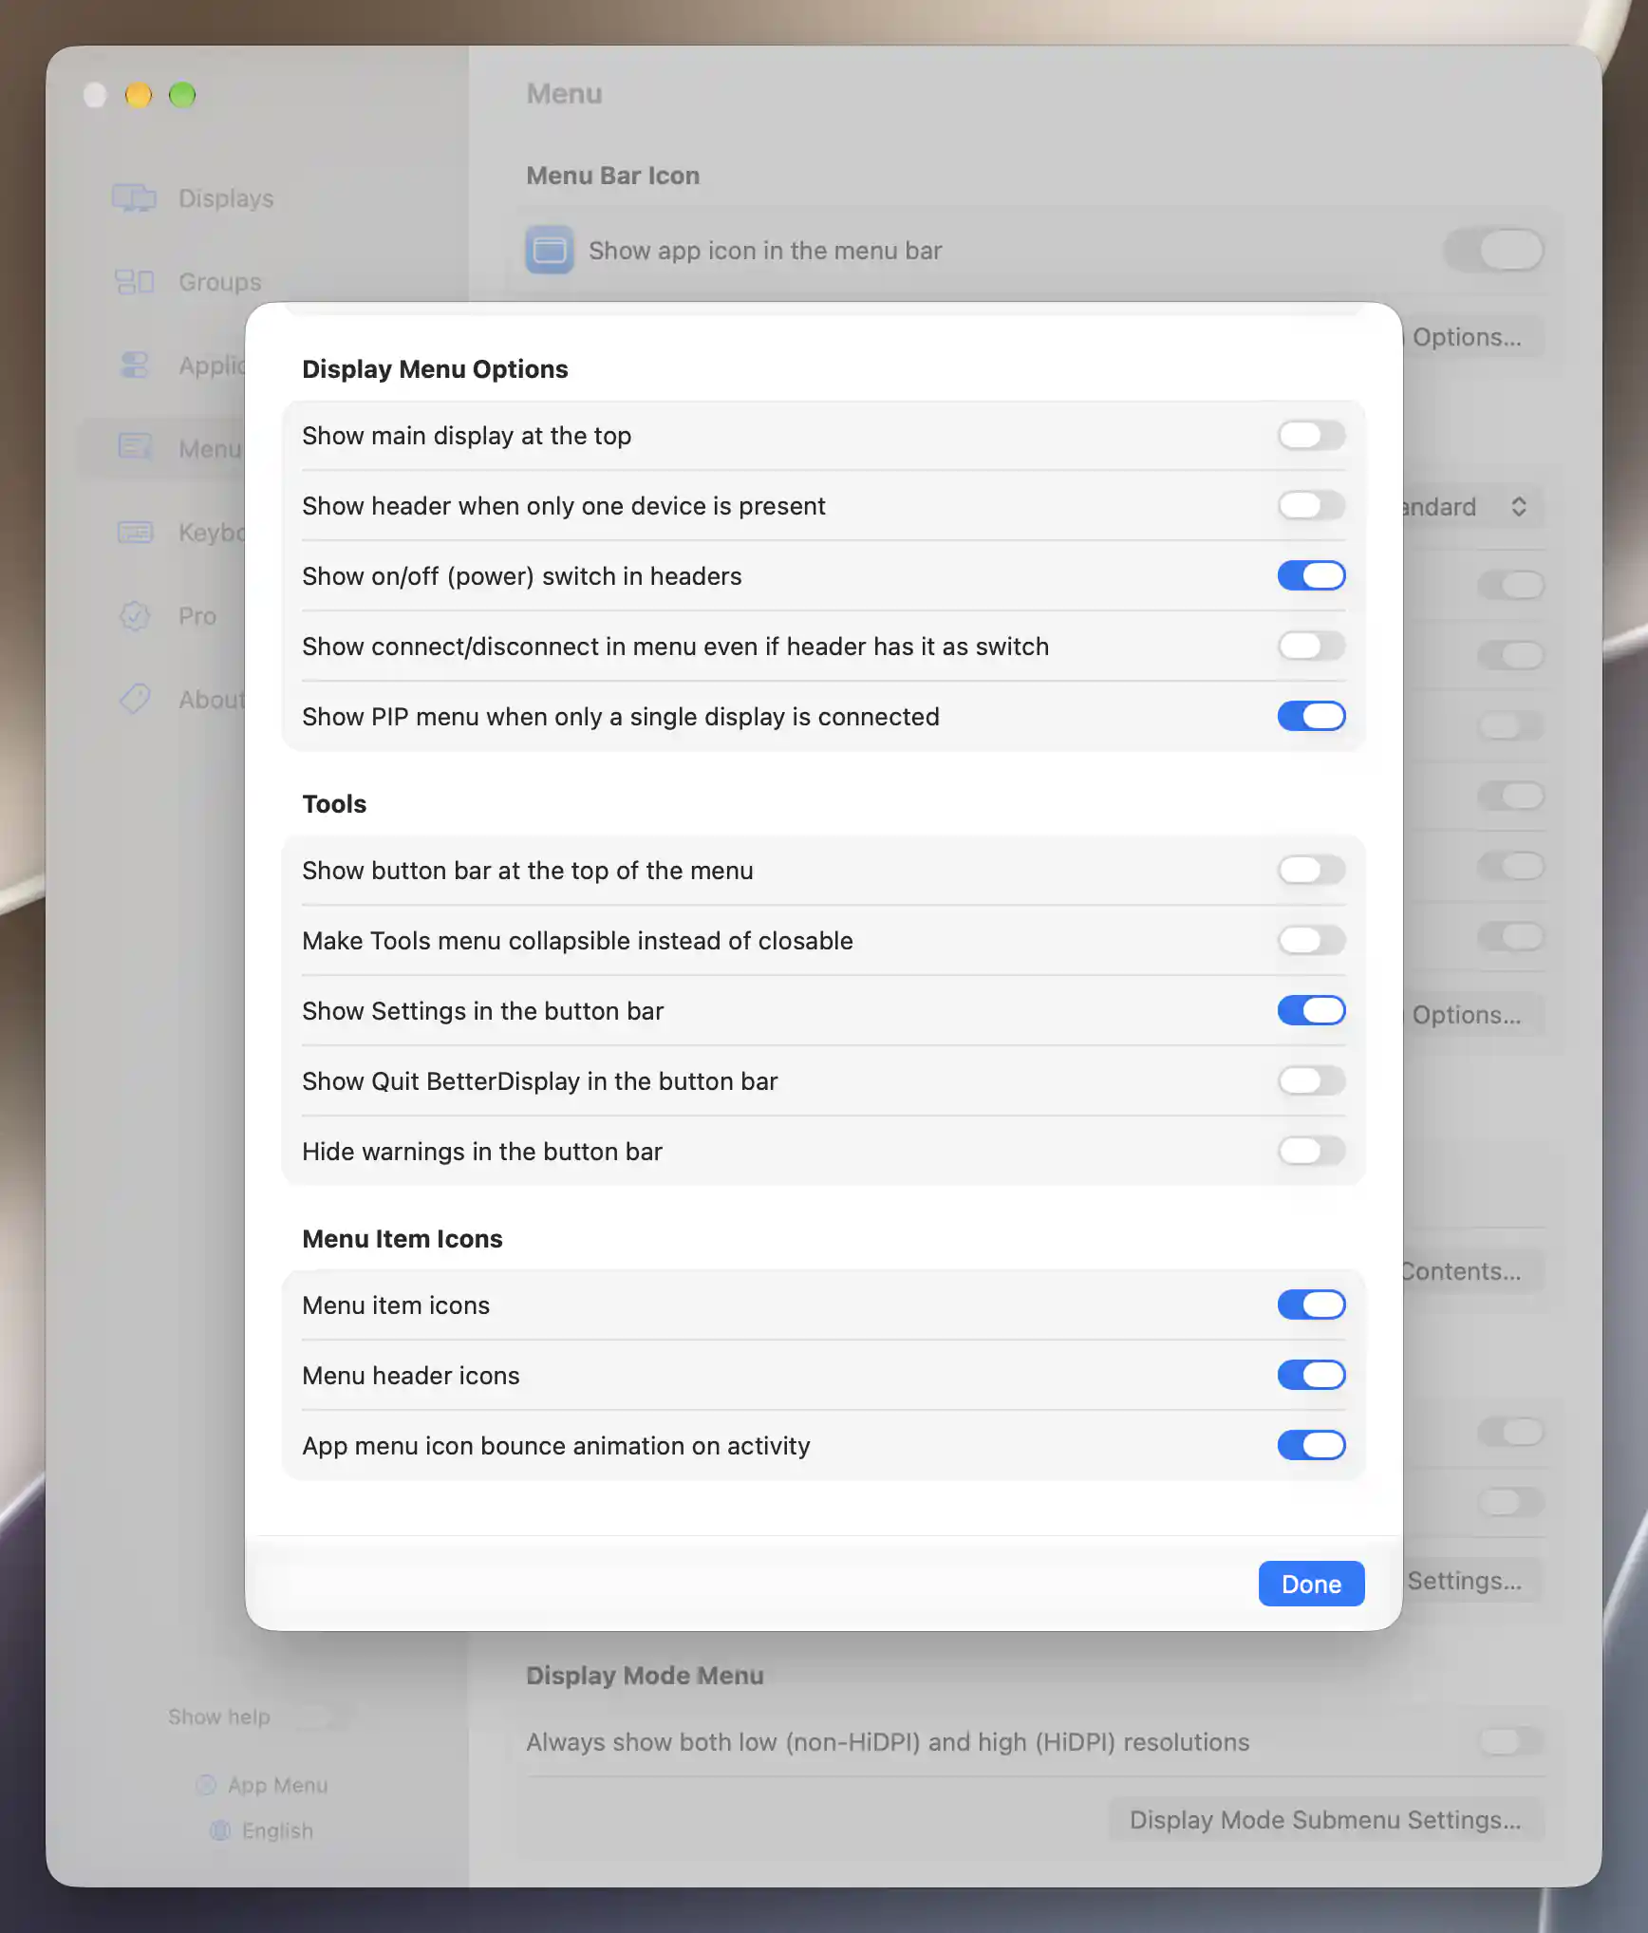This screenshot has height=1933, width=1648.
Task: Click Display Mode Submenu Settings button
Action: click(1325, 1820)
